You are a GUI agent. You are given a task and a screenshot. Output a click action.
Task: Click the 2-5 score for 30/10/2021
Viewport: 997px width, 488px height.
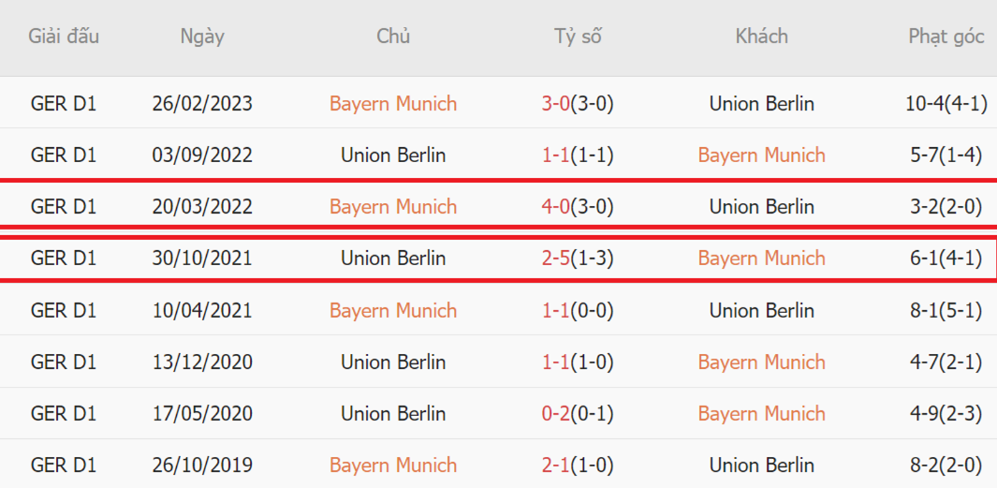556,259
